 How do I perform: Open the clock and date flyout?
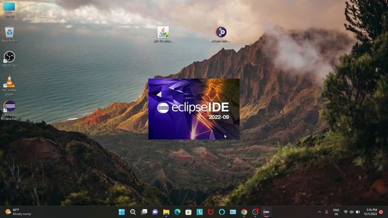370,212
